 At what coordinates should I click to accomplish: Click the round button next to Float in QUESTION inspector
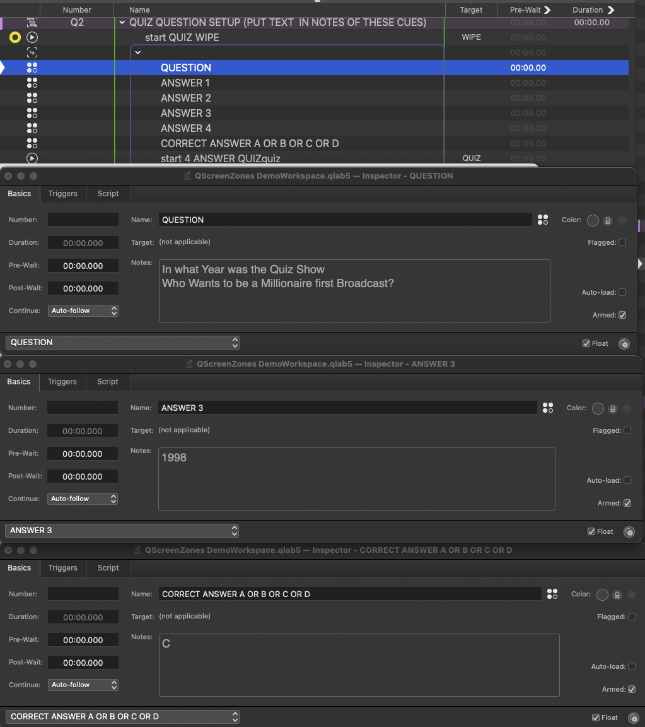coord(624,344)
